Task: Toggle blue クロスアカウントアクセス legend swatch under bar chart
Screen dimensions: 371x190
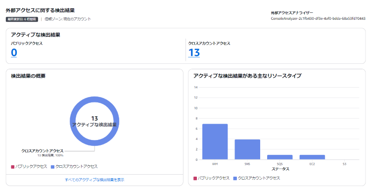Action: (235, 178)
